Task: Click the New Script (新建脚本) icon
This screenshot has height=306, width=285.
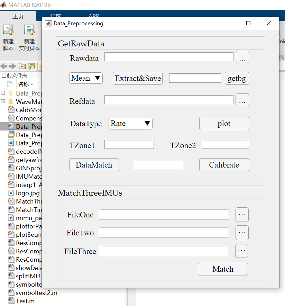Action: (8, 33)
